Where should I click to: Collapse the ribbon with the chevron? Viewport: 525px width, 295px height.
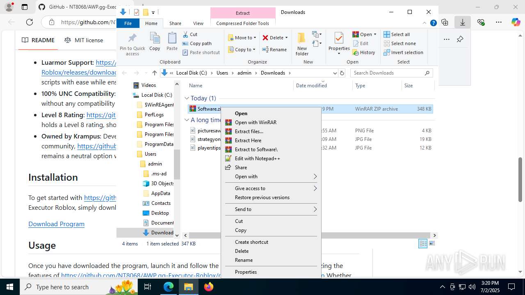point(425,23)
